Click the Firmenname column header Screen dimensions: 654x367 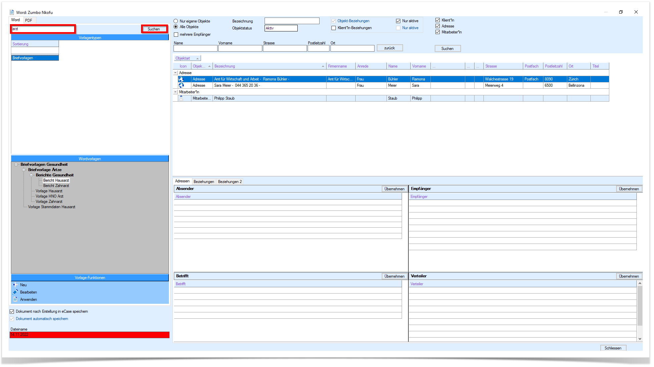click(x=341, y=66)
